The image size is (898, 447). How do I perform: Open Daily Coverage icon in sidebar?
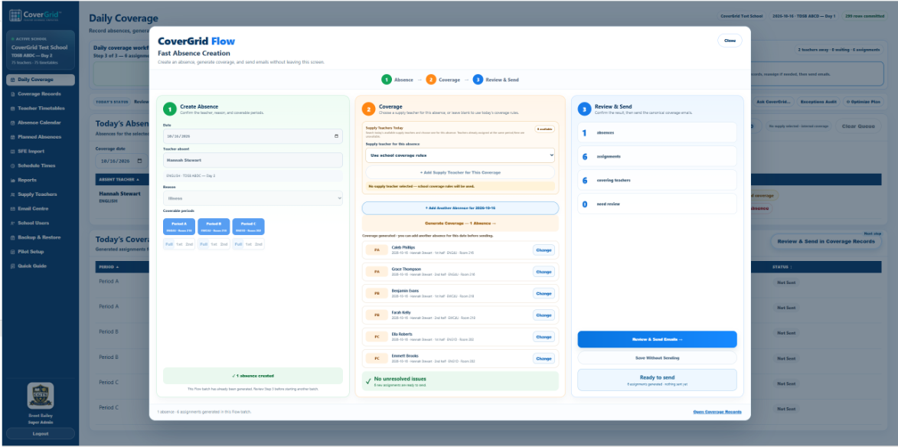coord(12,80)
